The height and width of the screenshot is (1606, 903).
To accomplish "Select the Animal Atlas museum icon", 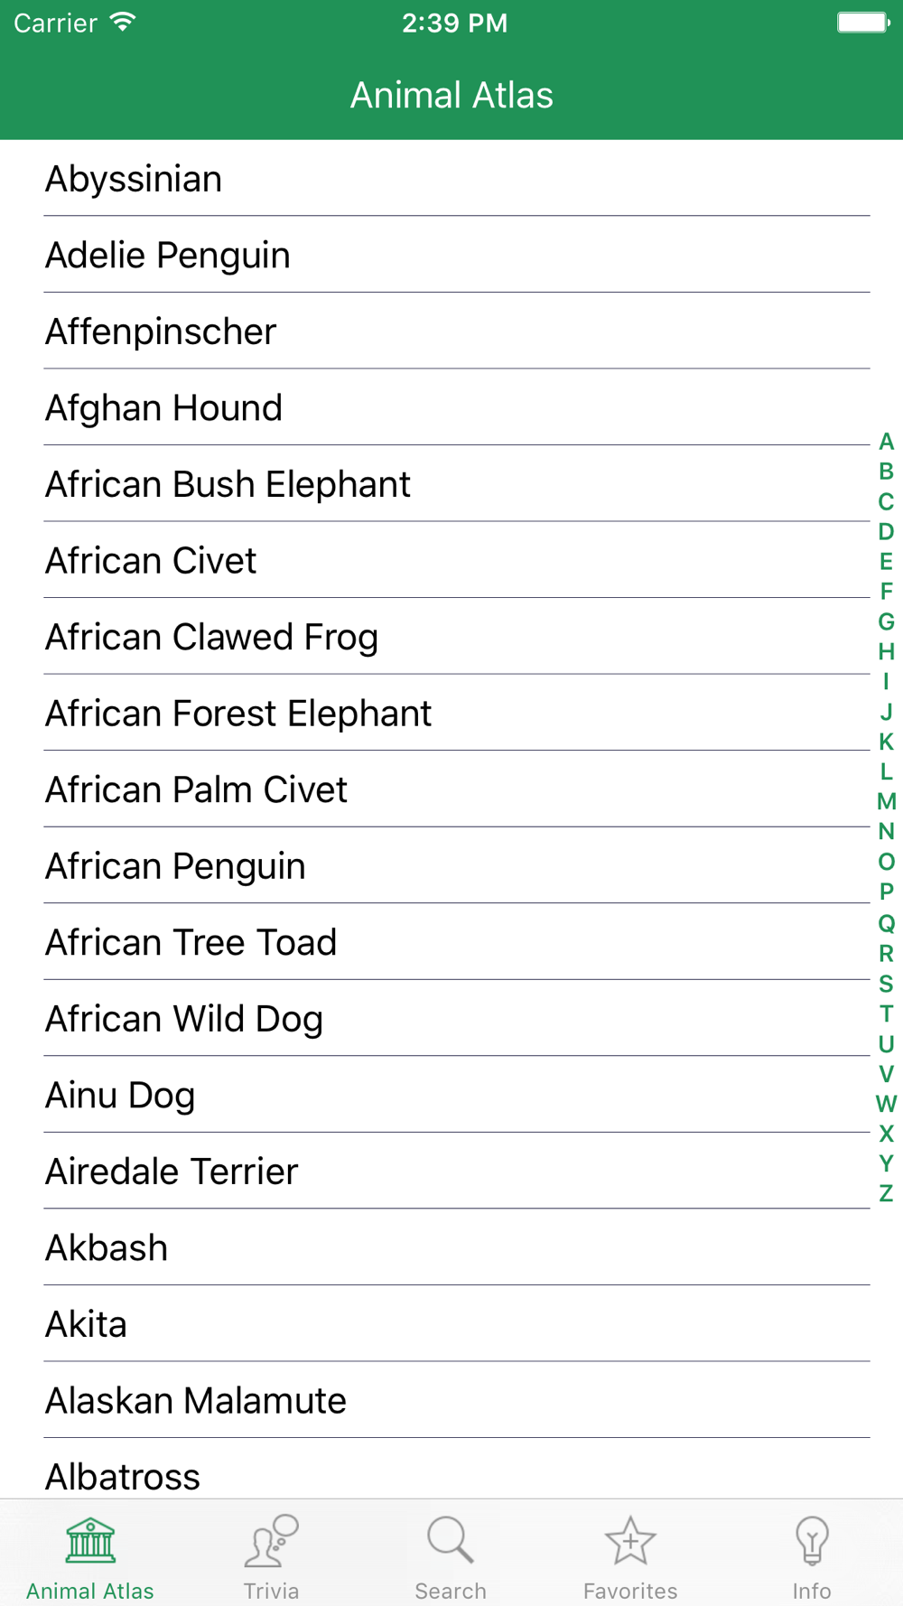I will (90, 1541).
